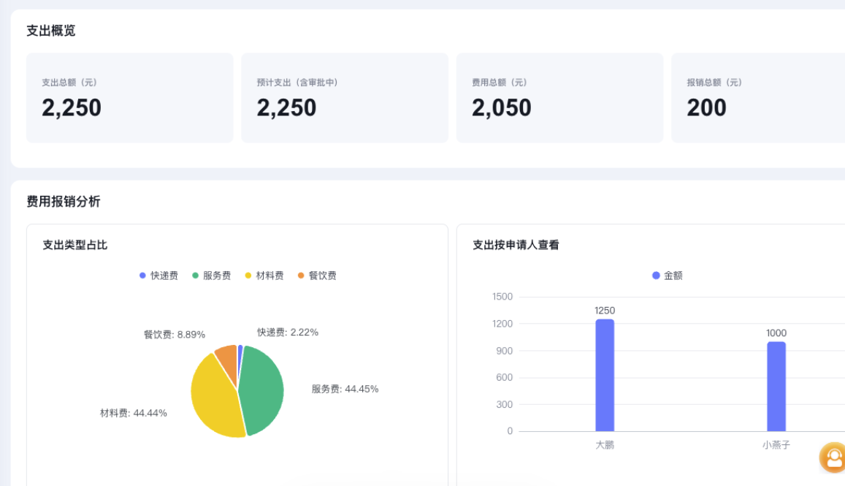This screenshot has height=486, width=845.
Task: Click the 300 y-axis tick label
Action: click(x=505, y=405)
